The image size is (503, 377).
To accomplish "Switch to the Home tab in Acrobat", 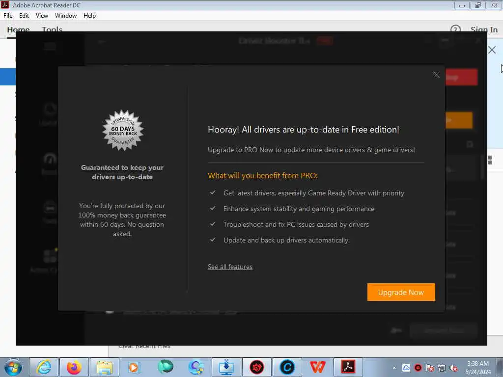I will pos(18,29).
